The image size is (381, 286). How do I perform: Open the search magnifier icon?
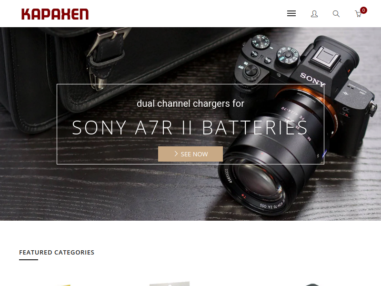pyautogui.click(x=336, y=14)
